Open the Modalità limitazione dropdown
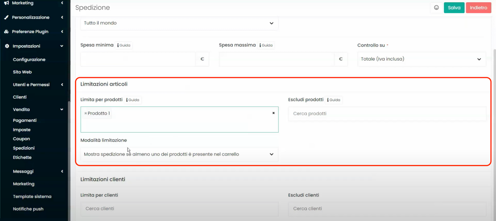Viewport: 496px width, 221px height. tap(179, 154)
